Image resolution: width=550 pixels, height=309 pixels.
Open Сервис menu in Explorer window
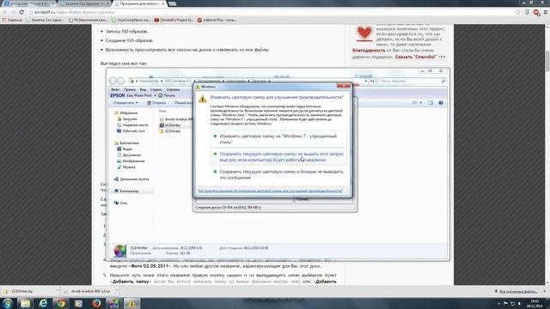(156, 89)
